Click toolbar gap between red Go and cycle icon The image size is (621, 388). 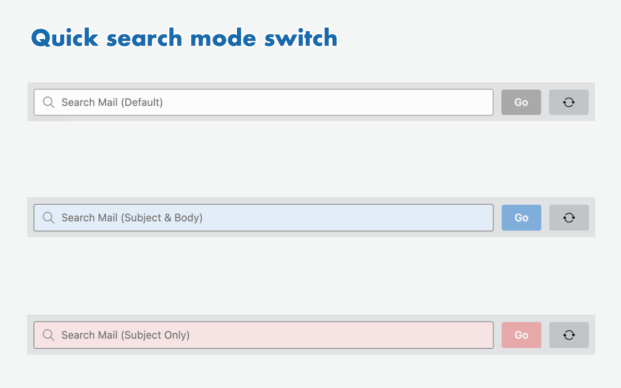(545, 335)
